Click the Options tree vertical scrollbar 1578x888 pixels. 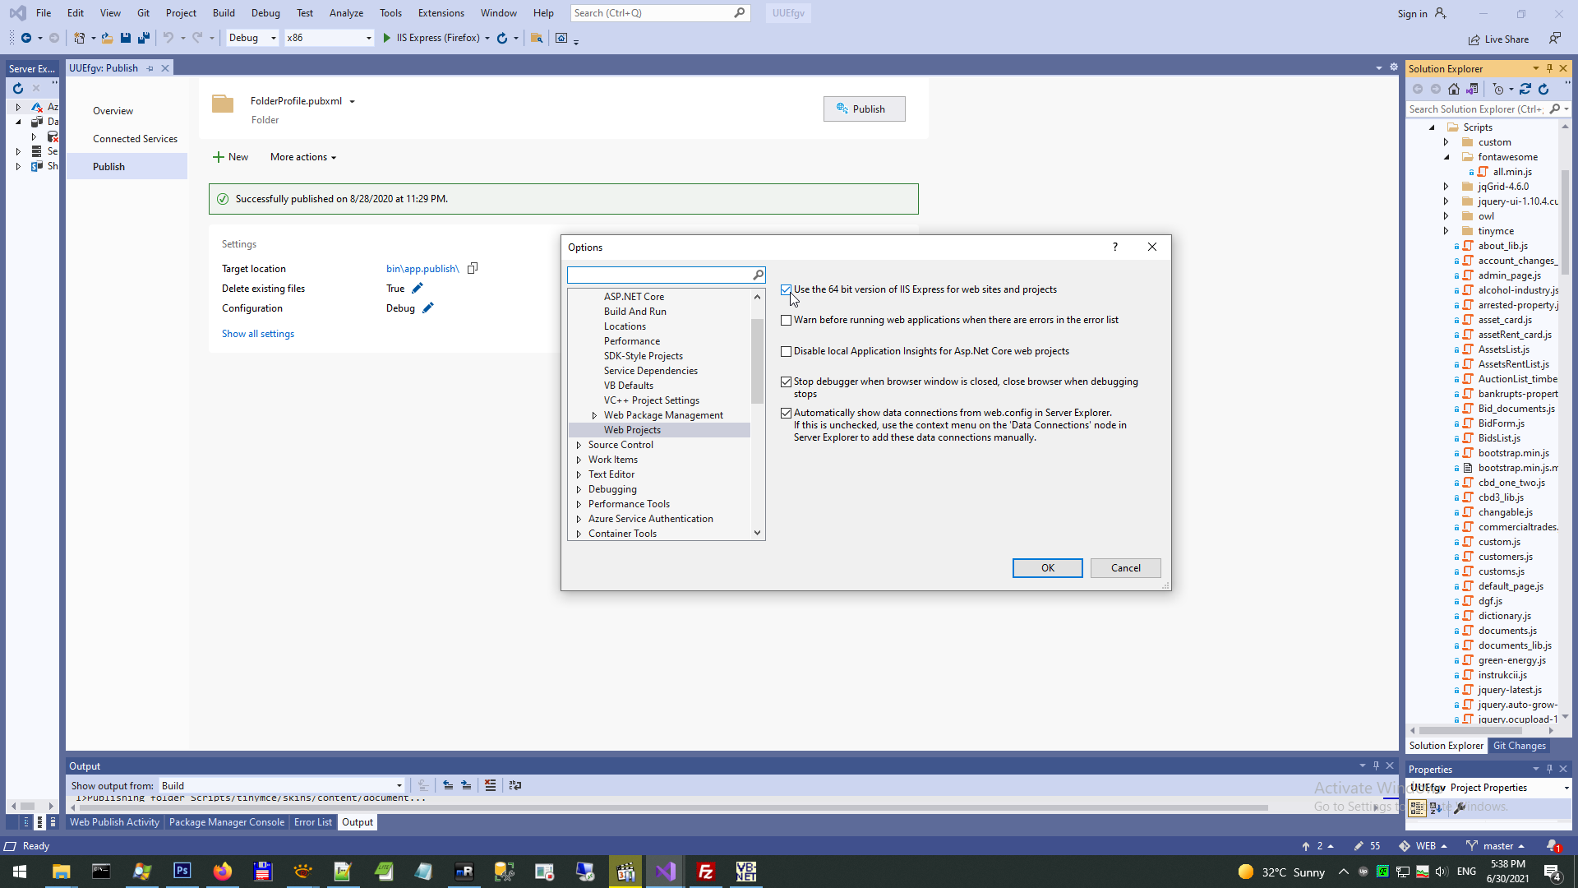(x=757, y=362)
